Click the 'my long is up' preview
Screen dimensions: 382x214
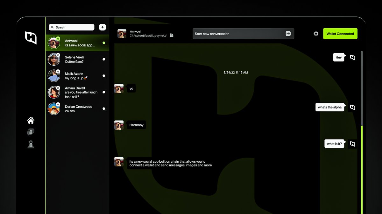click(x=76, y=78)
